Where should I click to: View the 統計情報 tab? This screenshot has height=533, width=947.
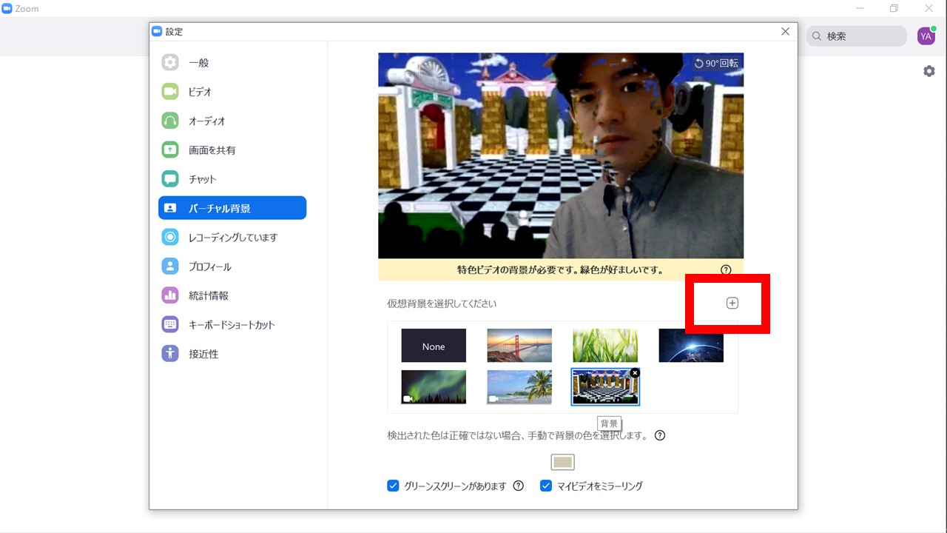pos(232,295)
